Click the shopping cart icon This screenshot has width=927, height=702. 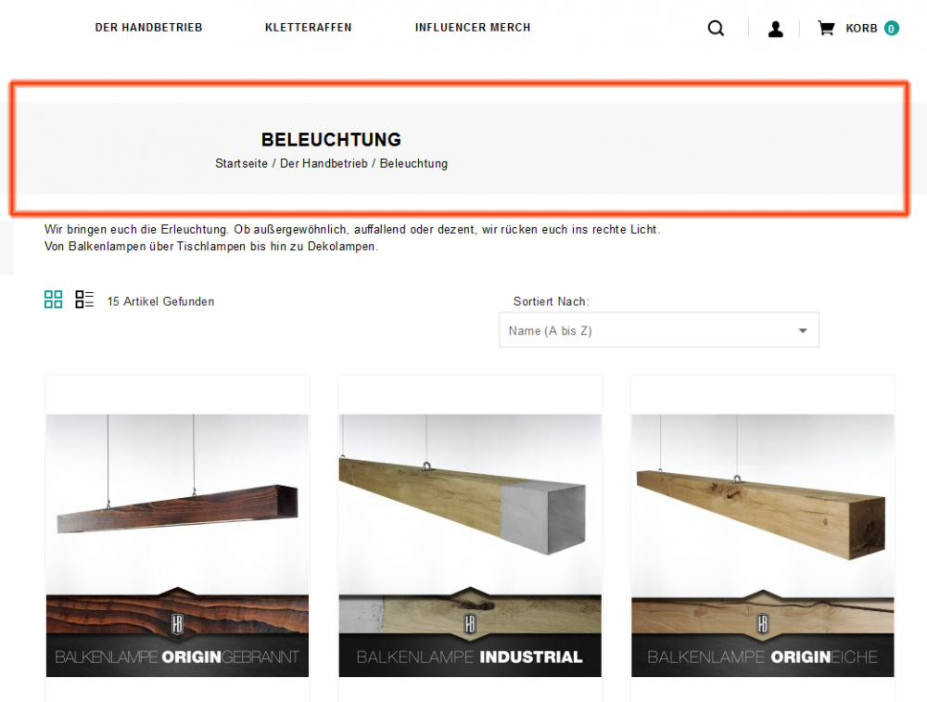826,28
